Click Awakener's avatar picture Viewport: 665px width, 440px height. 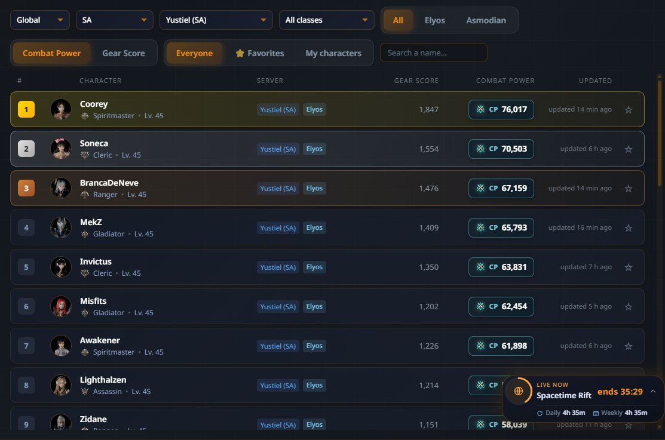61,346
